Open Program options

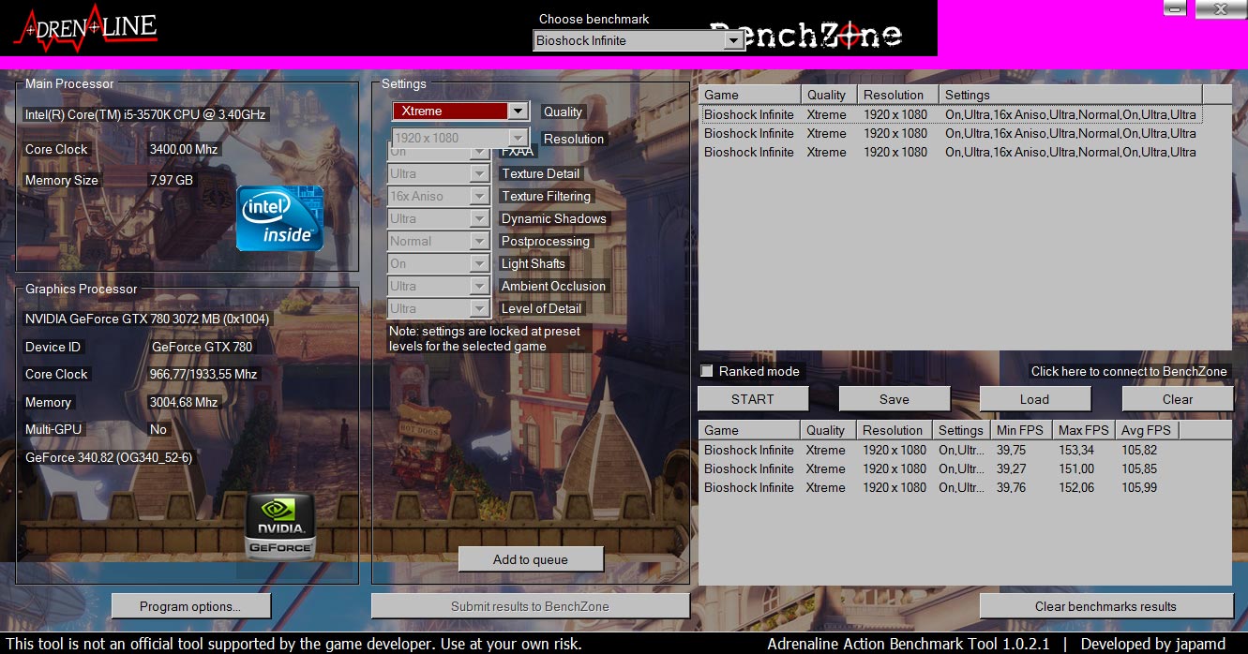pyautogui.click(x=190, y=606)
